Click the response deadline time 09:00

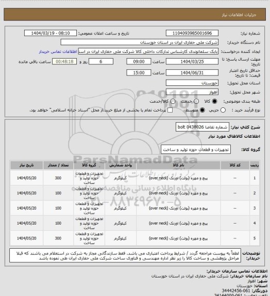139,62
